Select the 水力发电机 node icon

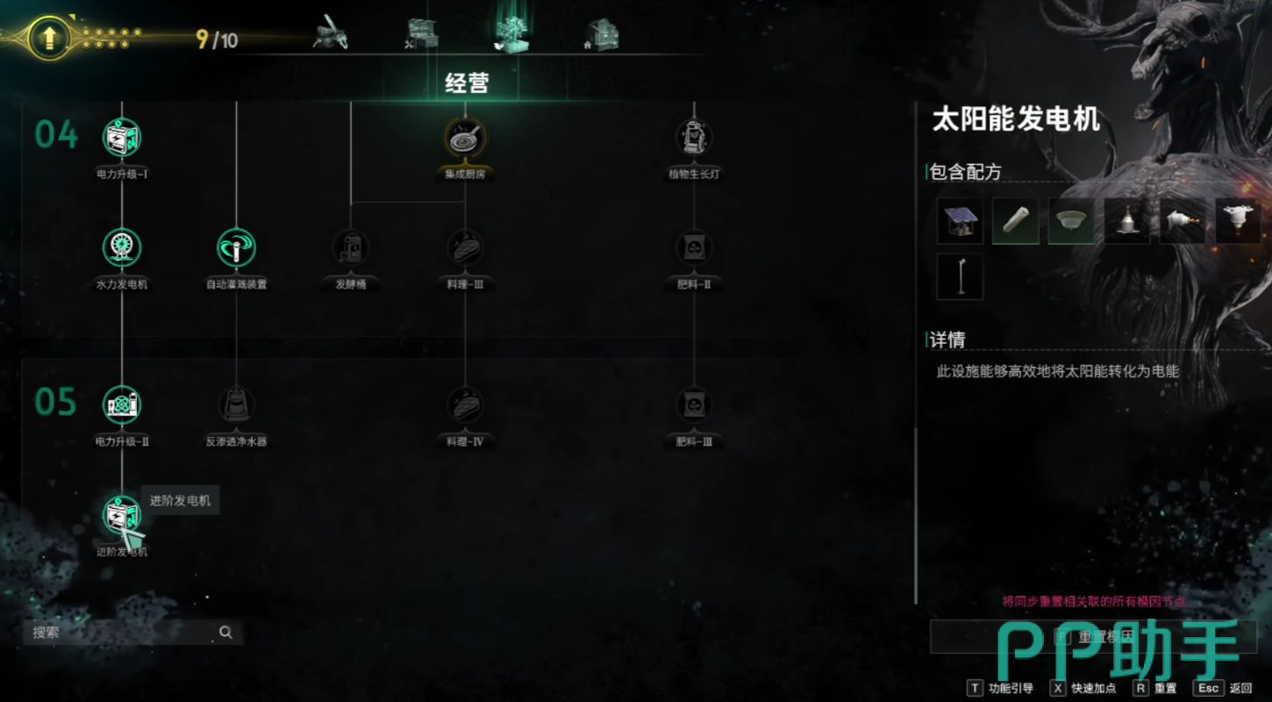pyautogui.click(x=122, y=248)
